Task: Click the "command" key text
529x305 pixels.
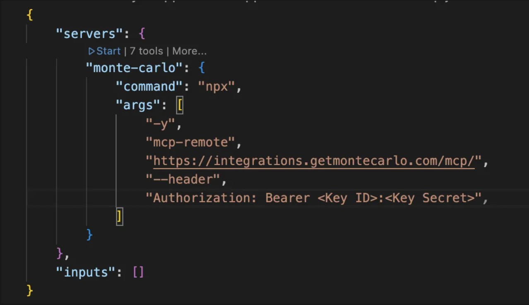Action: click(x=149, y=86)
